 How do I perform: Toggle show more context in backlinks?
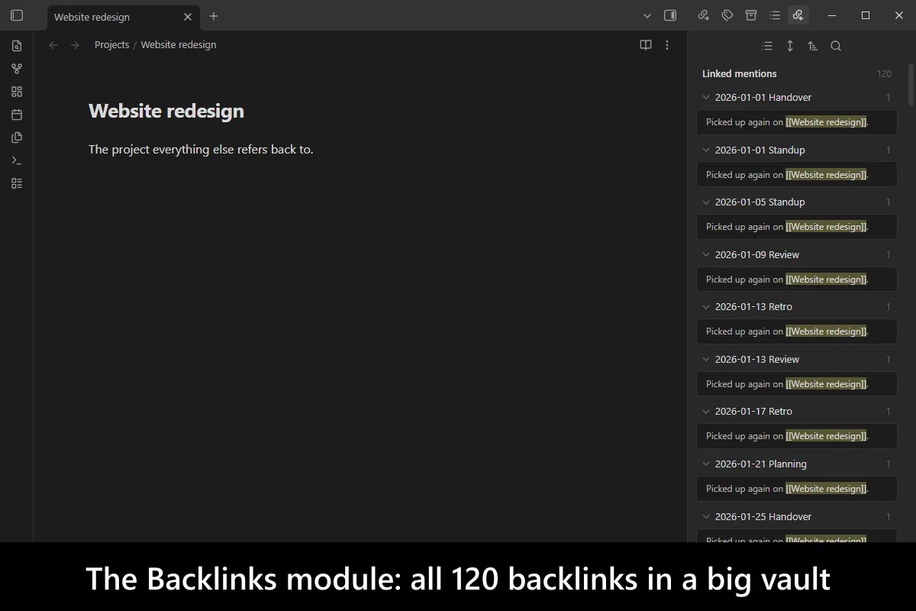point(790,46)
